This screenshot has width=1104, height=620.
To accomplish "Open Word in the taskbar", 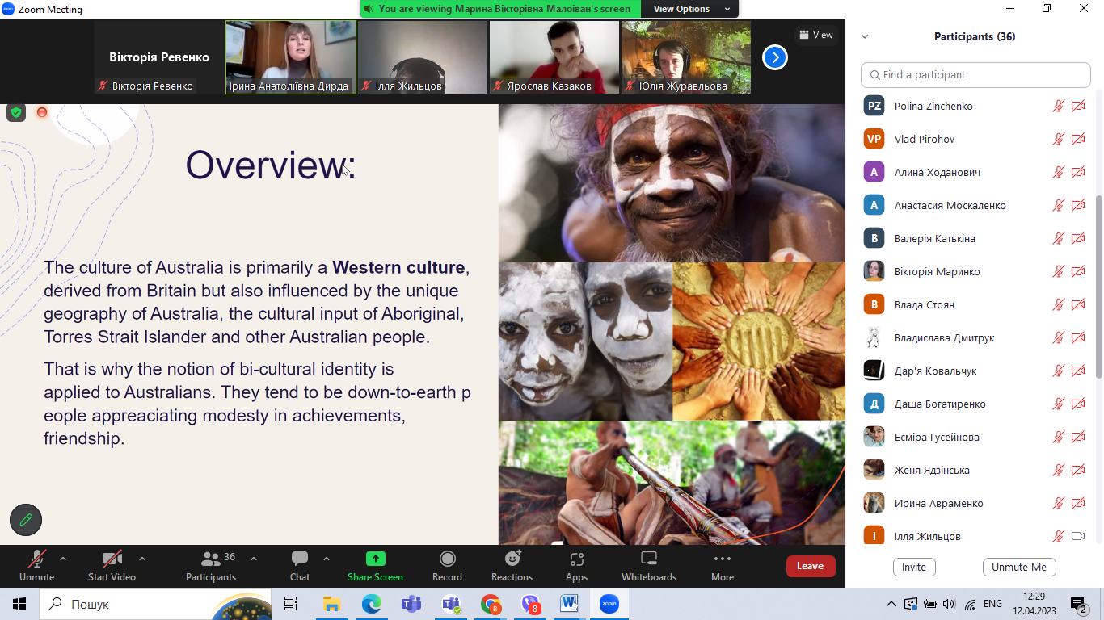I will coord(570,604).
